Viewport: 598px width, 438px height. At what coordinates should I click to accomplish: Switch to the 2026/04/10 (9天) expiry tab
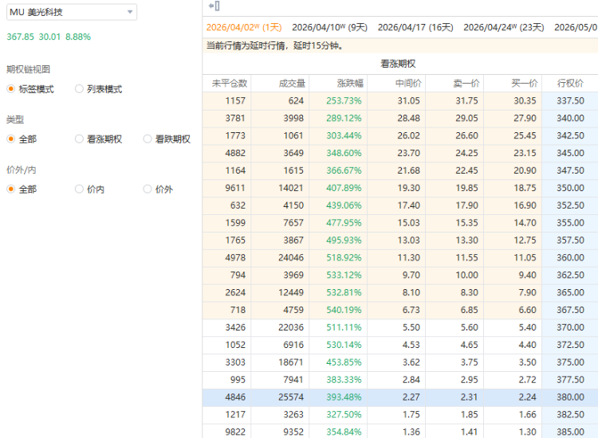[329, 27]
